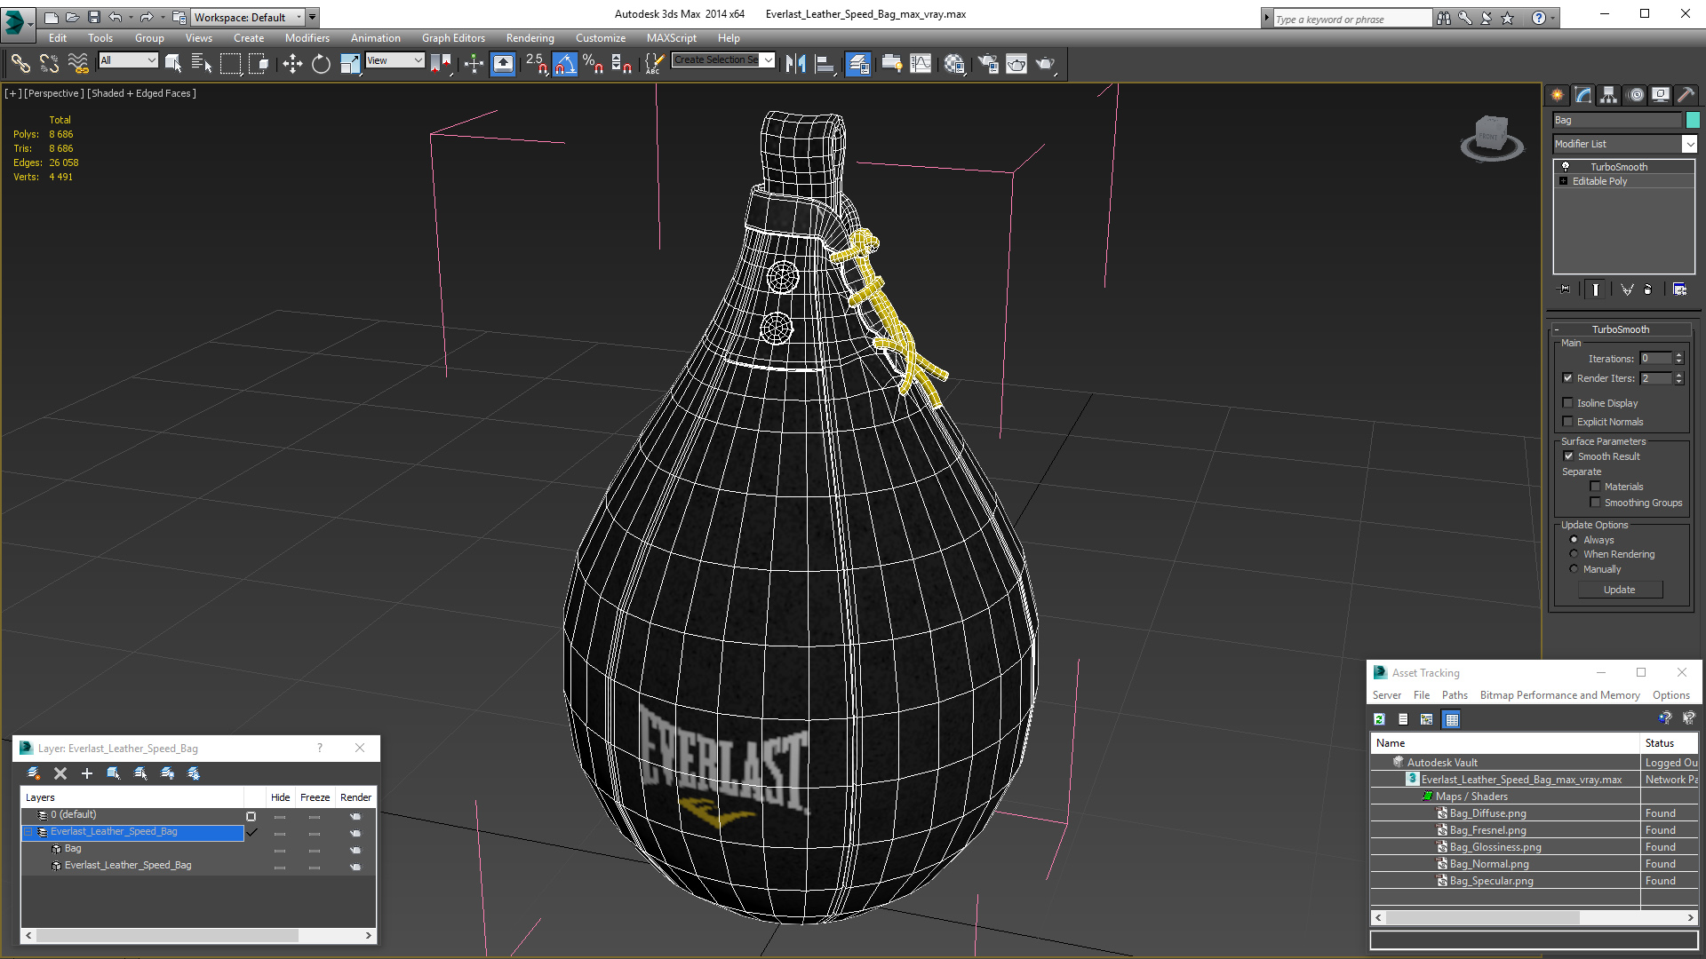The height and width of the screenshot is (959, 1706).
Task: Open the Layer Manager from toolbar
Action: pyautogui.click(x=857, y=63)
